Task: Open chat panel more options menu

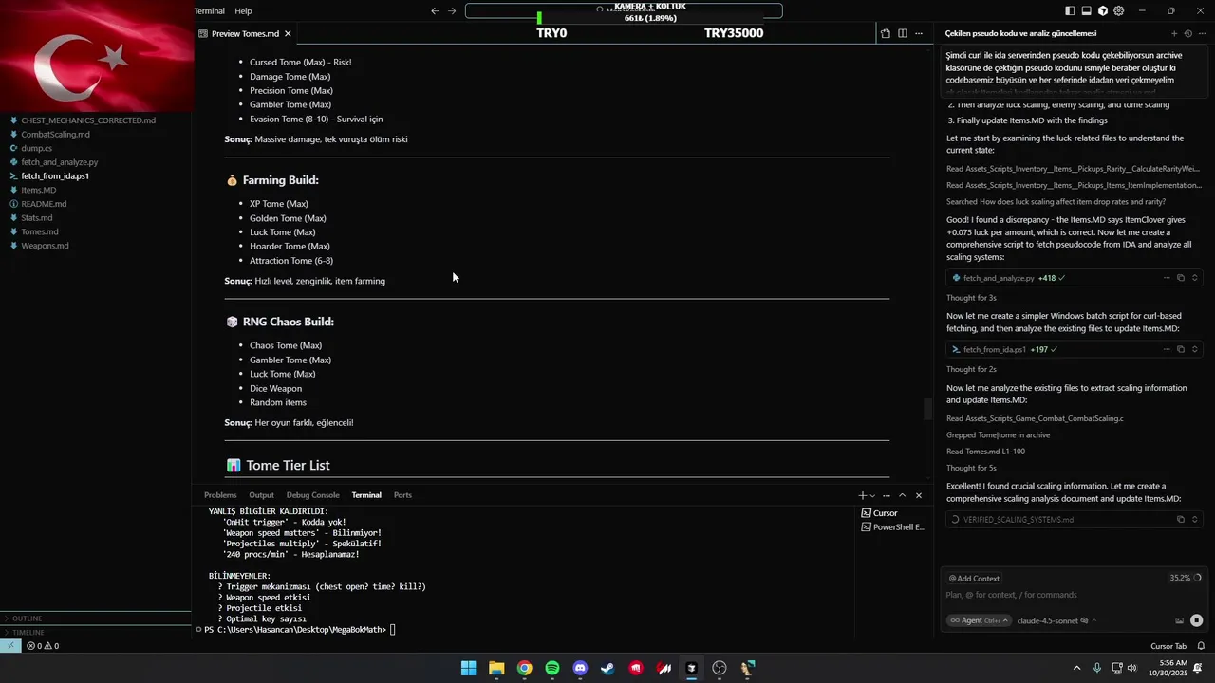Action: (1201, 33)
